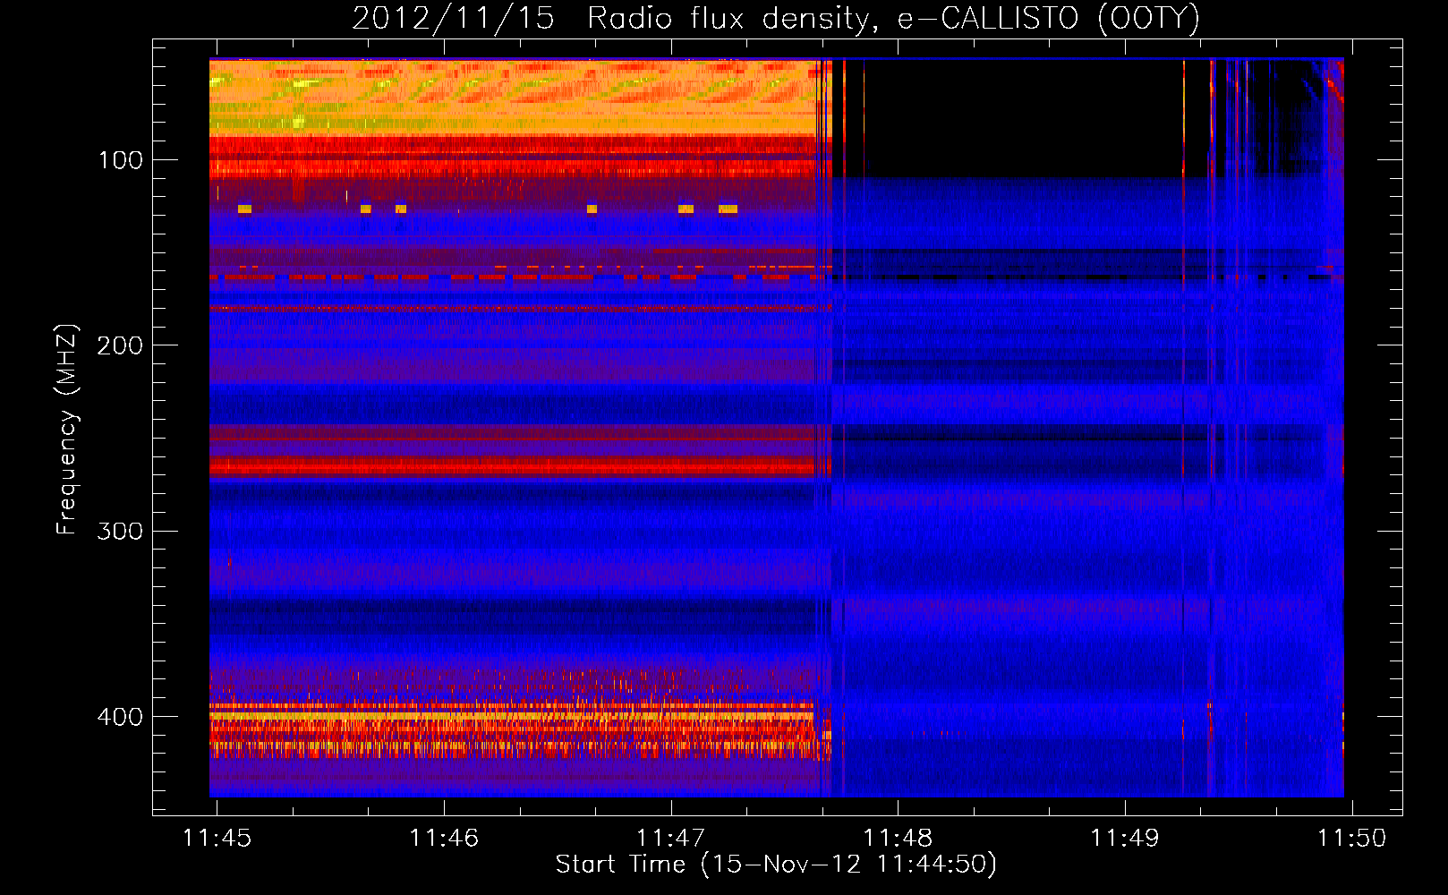1448x895 pixels.
Task: Click the 11:45 time tick label
Action: [x=217, y=839]
